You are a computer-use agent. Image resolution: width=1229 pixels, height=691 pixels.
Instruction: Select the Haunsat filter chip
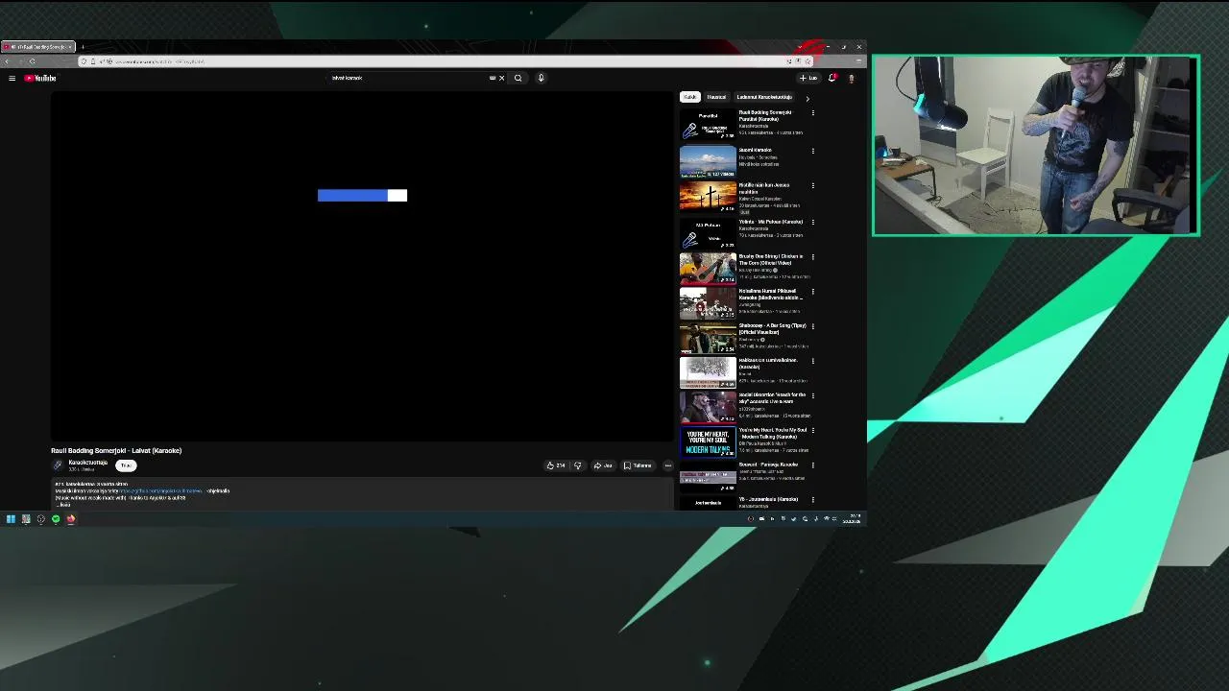pyautogui.click(x=716, y=97)
